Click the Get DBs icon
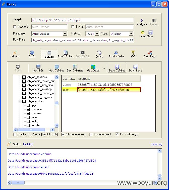Image resolution: width=169 pixels, height=190 pixels. pyautogui.click(x=38, y=67)
